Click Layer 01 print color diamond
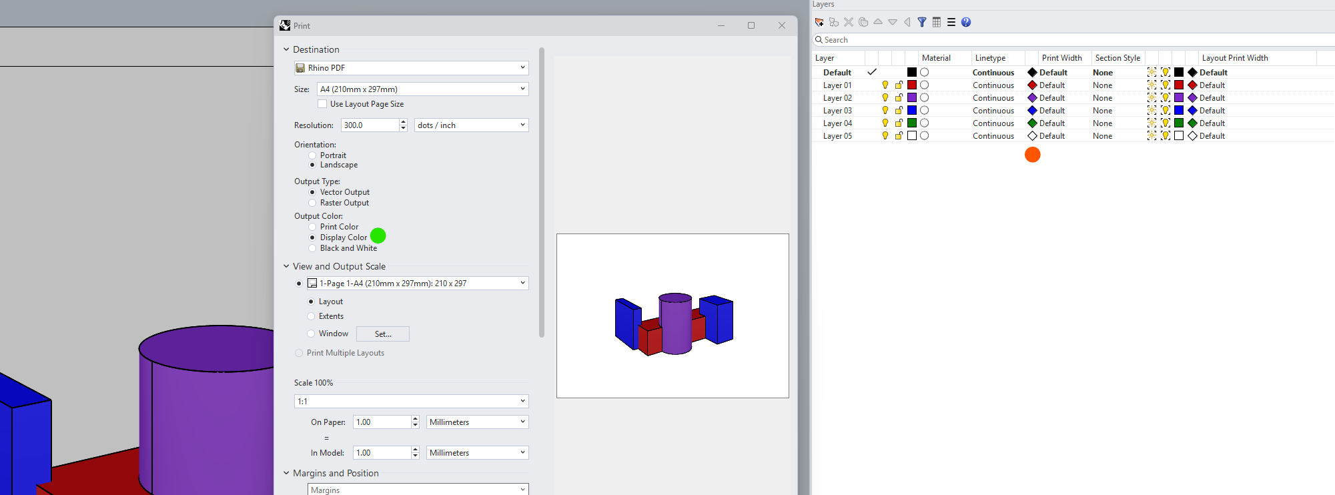1335x495 pixels. [1032, 85]
